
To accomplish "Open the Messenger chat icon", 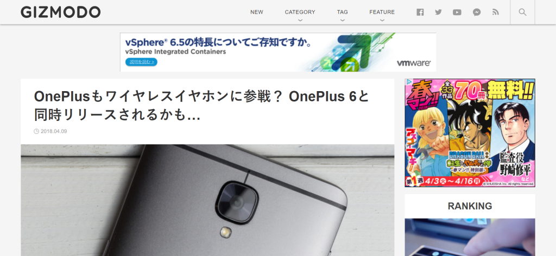I will point(477,12).
